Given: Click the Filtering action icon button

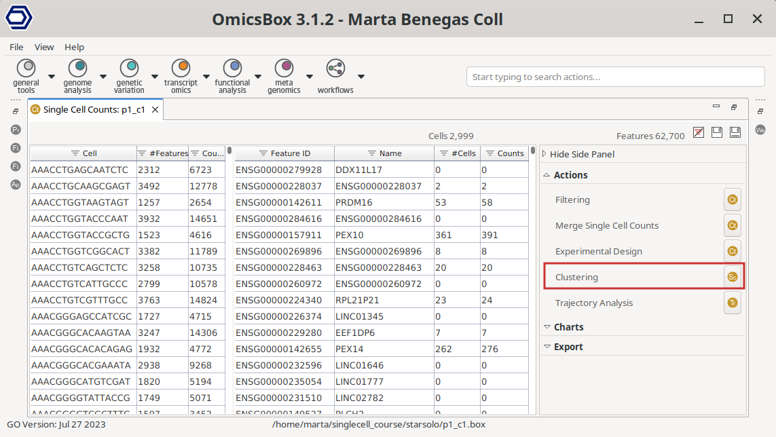Looking at the screenshot, I should 732,200.
